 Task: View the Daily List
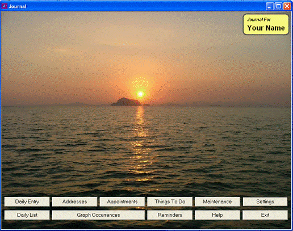point(27,215)
